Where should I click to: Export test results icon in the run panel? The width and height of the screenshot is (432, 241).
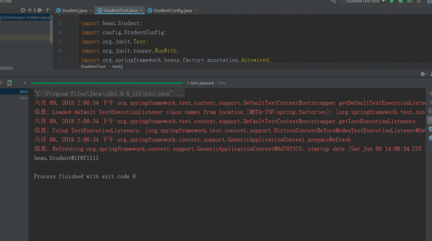[10, 83]
